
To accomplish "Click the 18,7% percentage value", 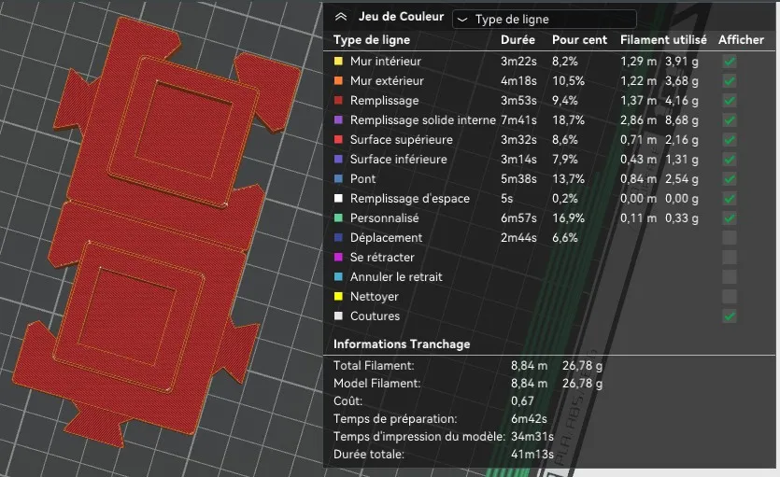I will pyautogui.click(x=568, y=120).
